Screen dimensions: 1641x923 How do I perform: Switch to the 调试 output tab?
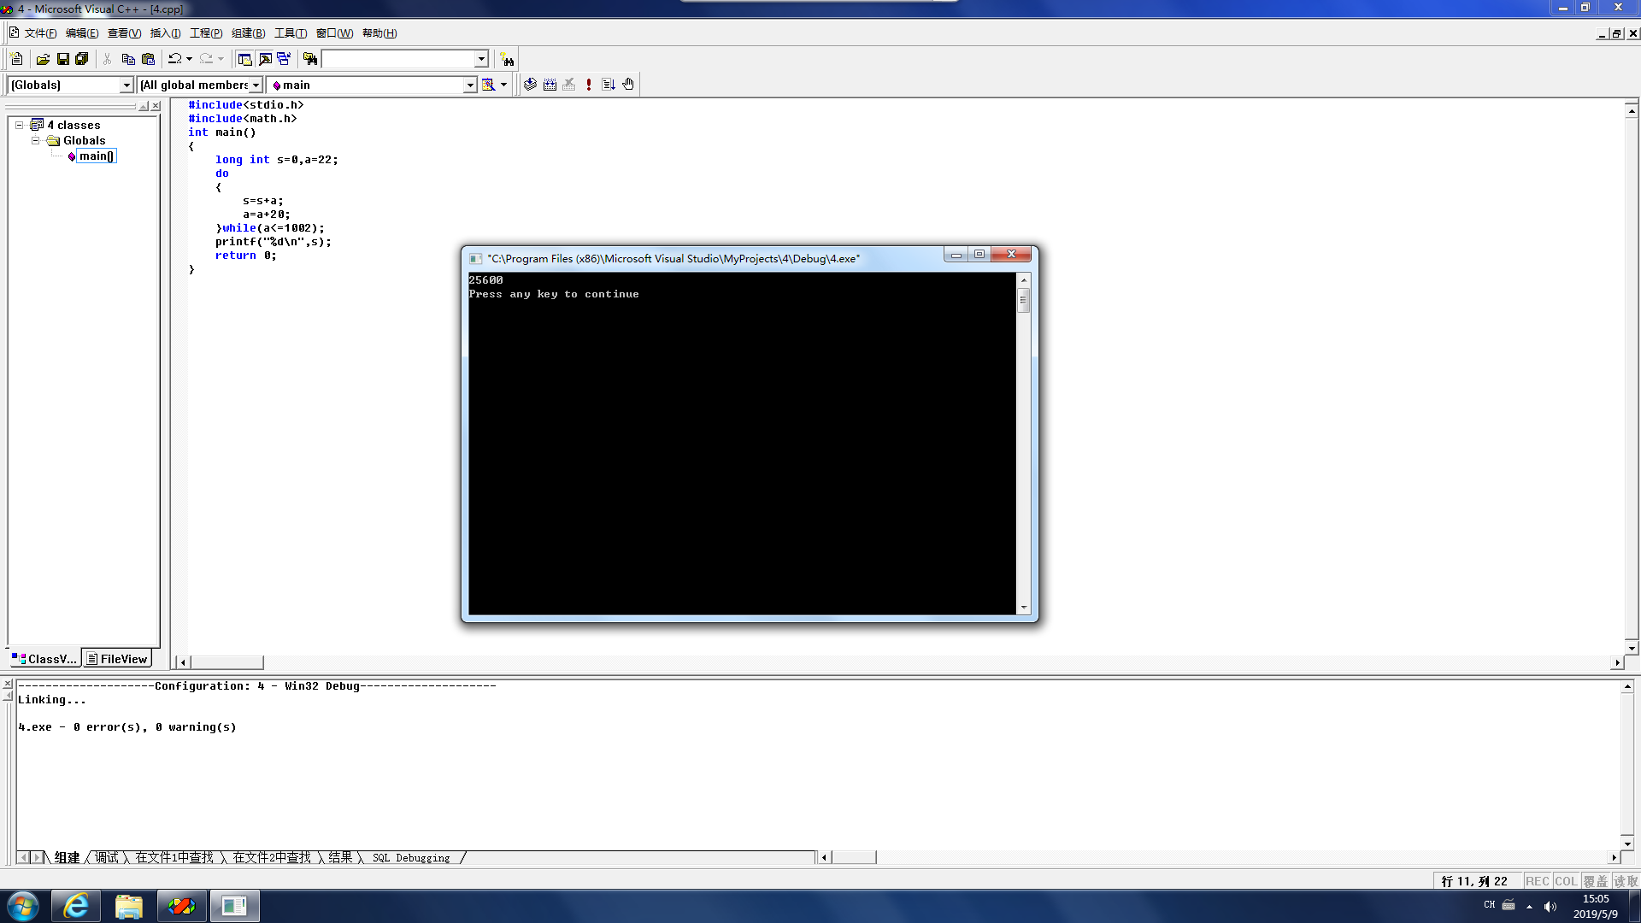point(107,857)
